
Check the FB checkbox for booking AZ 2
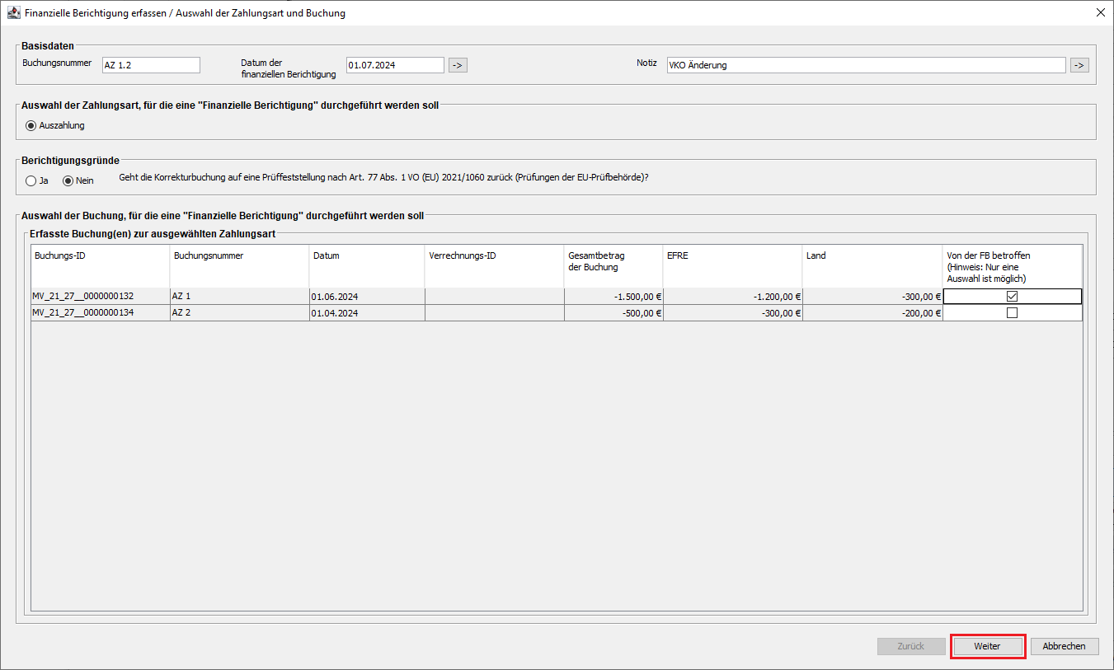pos(1012,313)
